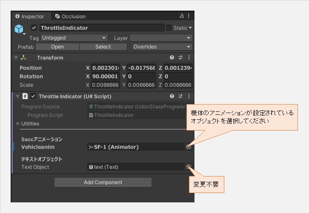Edit the Position X value field
The height and width of the screenshot is (213, 309).
(105, 68)
